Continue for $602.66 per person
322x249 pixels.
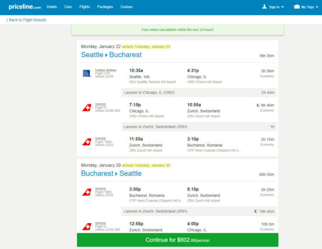177,240
